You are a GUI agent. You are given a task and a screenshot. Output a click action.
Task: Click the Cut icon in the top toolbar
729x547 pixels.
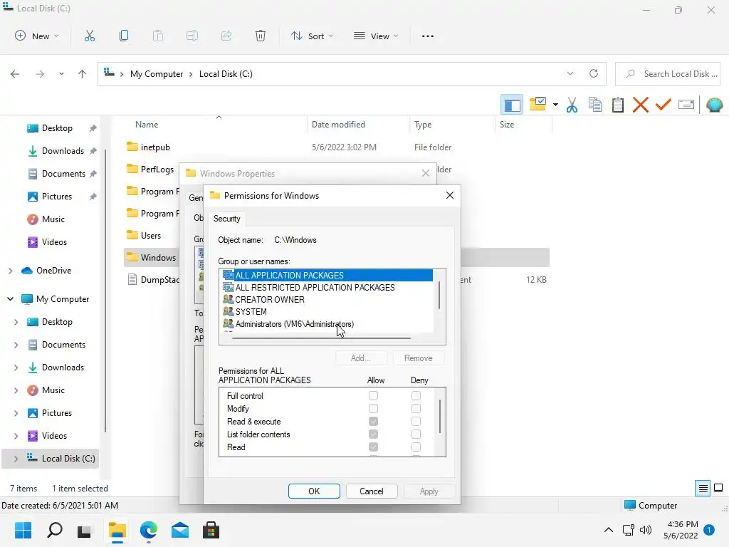coord(89,36)
